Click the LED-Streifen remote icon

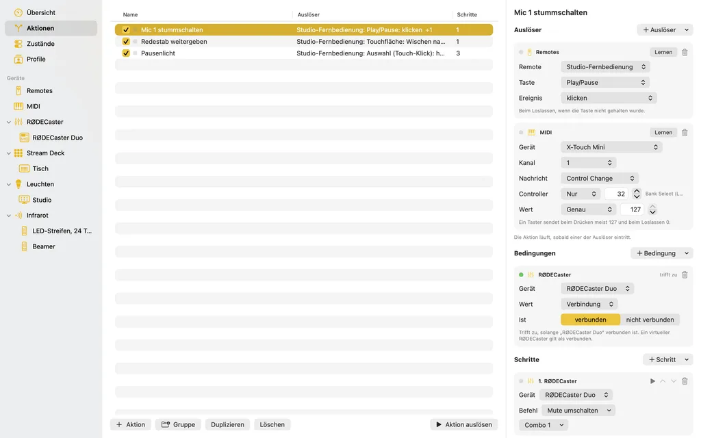[24, 231]
